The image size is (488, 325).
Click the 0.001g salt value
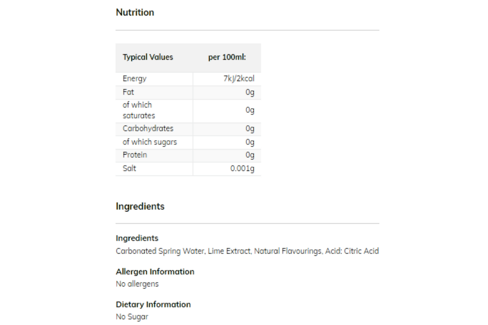click(242, 168)
